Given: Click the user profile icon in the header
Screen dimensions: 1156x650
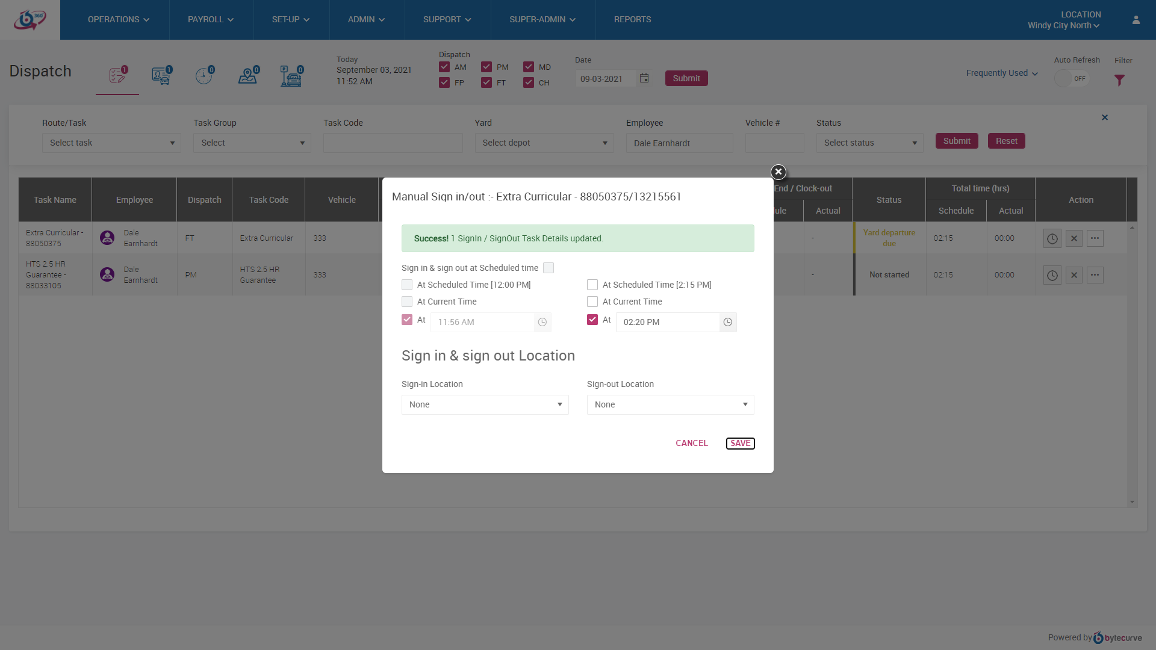Looking at the screenshot, I should pos(1136,20).
